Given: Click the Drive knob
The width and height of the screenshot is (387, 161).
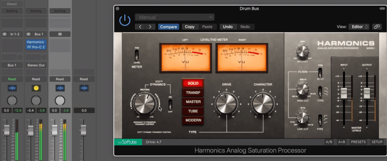Looking at the screenshot, I should [x=226, y=104].
